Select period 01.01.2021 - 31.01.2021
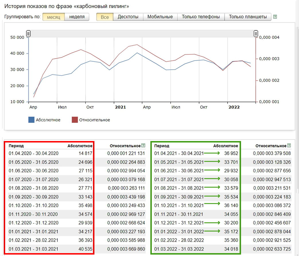 tap(34, 232)
